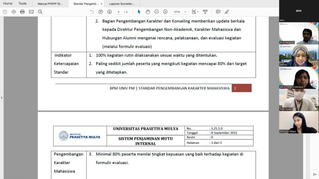The width and height of the screenshot is (319, 179).
Task: Switch to Standar Pengemb... document tab
Action: point(86,4)
